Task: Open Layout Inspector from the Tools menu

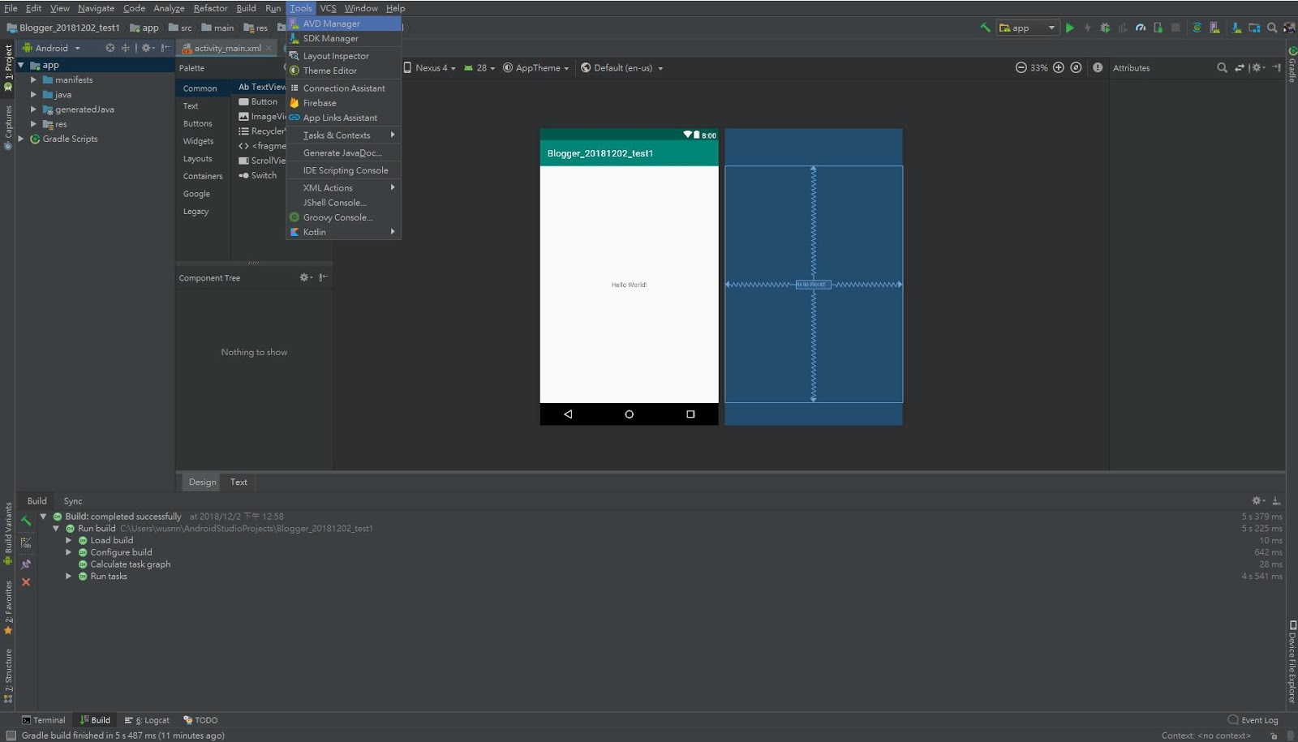Action: pos(344,56)
